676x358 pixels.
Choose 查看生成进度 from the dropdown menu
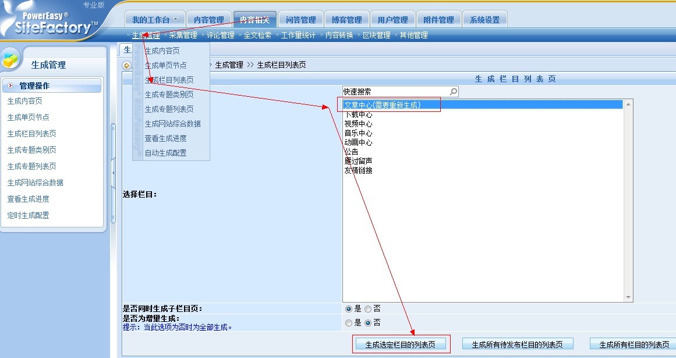[x=165, y=138]
